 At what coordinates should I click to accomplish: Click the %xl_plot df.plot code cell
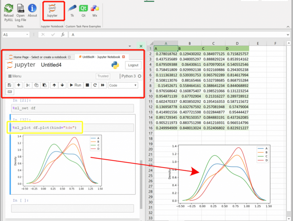72,128
